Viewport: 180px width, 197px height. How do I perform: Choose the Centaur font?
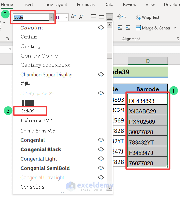tap(29, 37)
